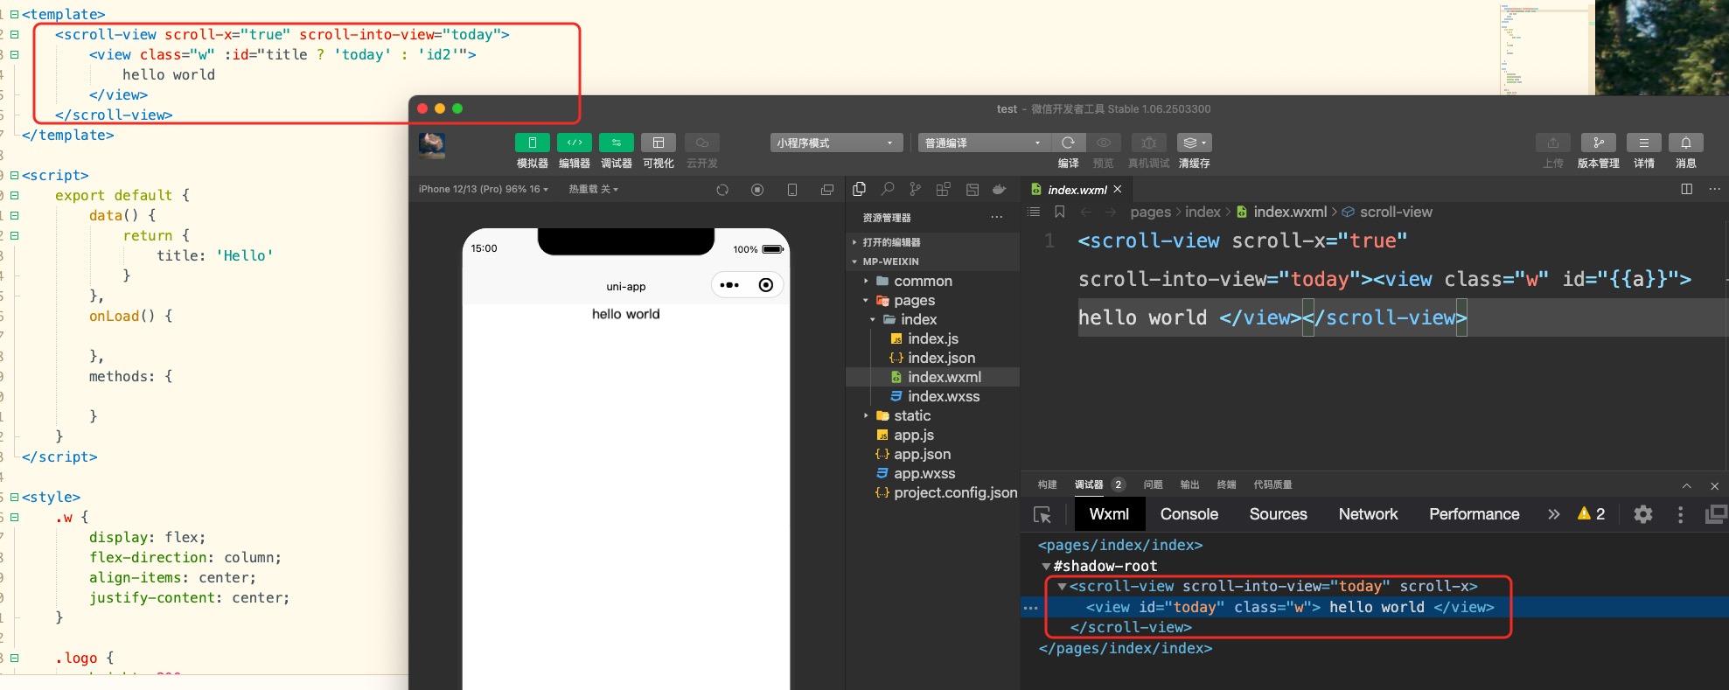Open the 清缓存 clear cache dropdown

click(x=1194, y=143)
